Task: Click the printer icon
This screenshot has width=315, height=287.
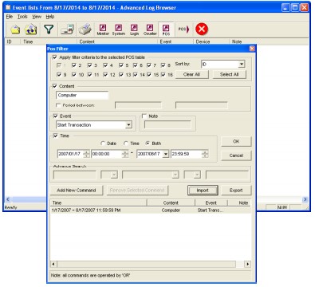Action: click(x=85, y=29)
